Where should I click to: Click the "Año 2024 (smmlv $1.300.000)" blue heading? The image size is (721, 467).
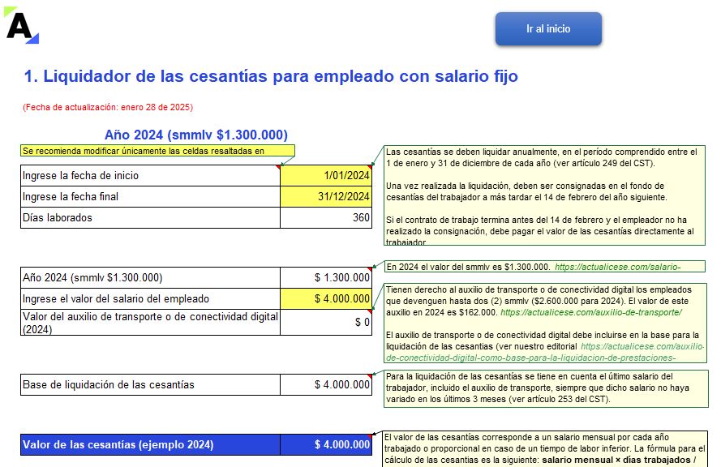click(195, 135)
